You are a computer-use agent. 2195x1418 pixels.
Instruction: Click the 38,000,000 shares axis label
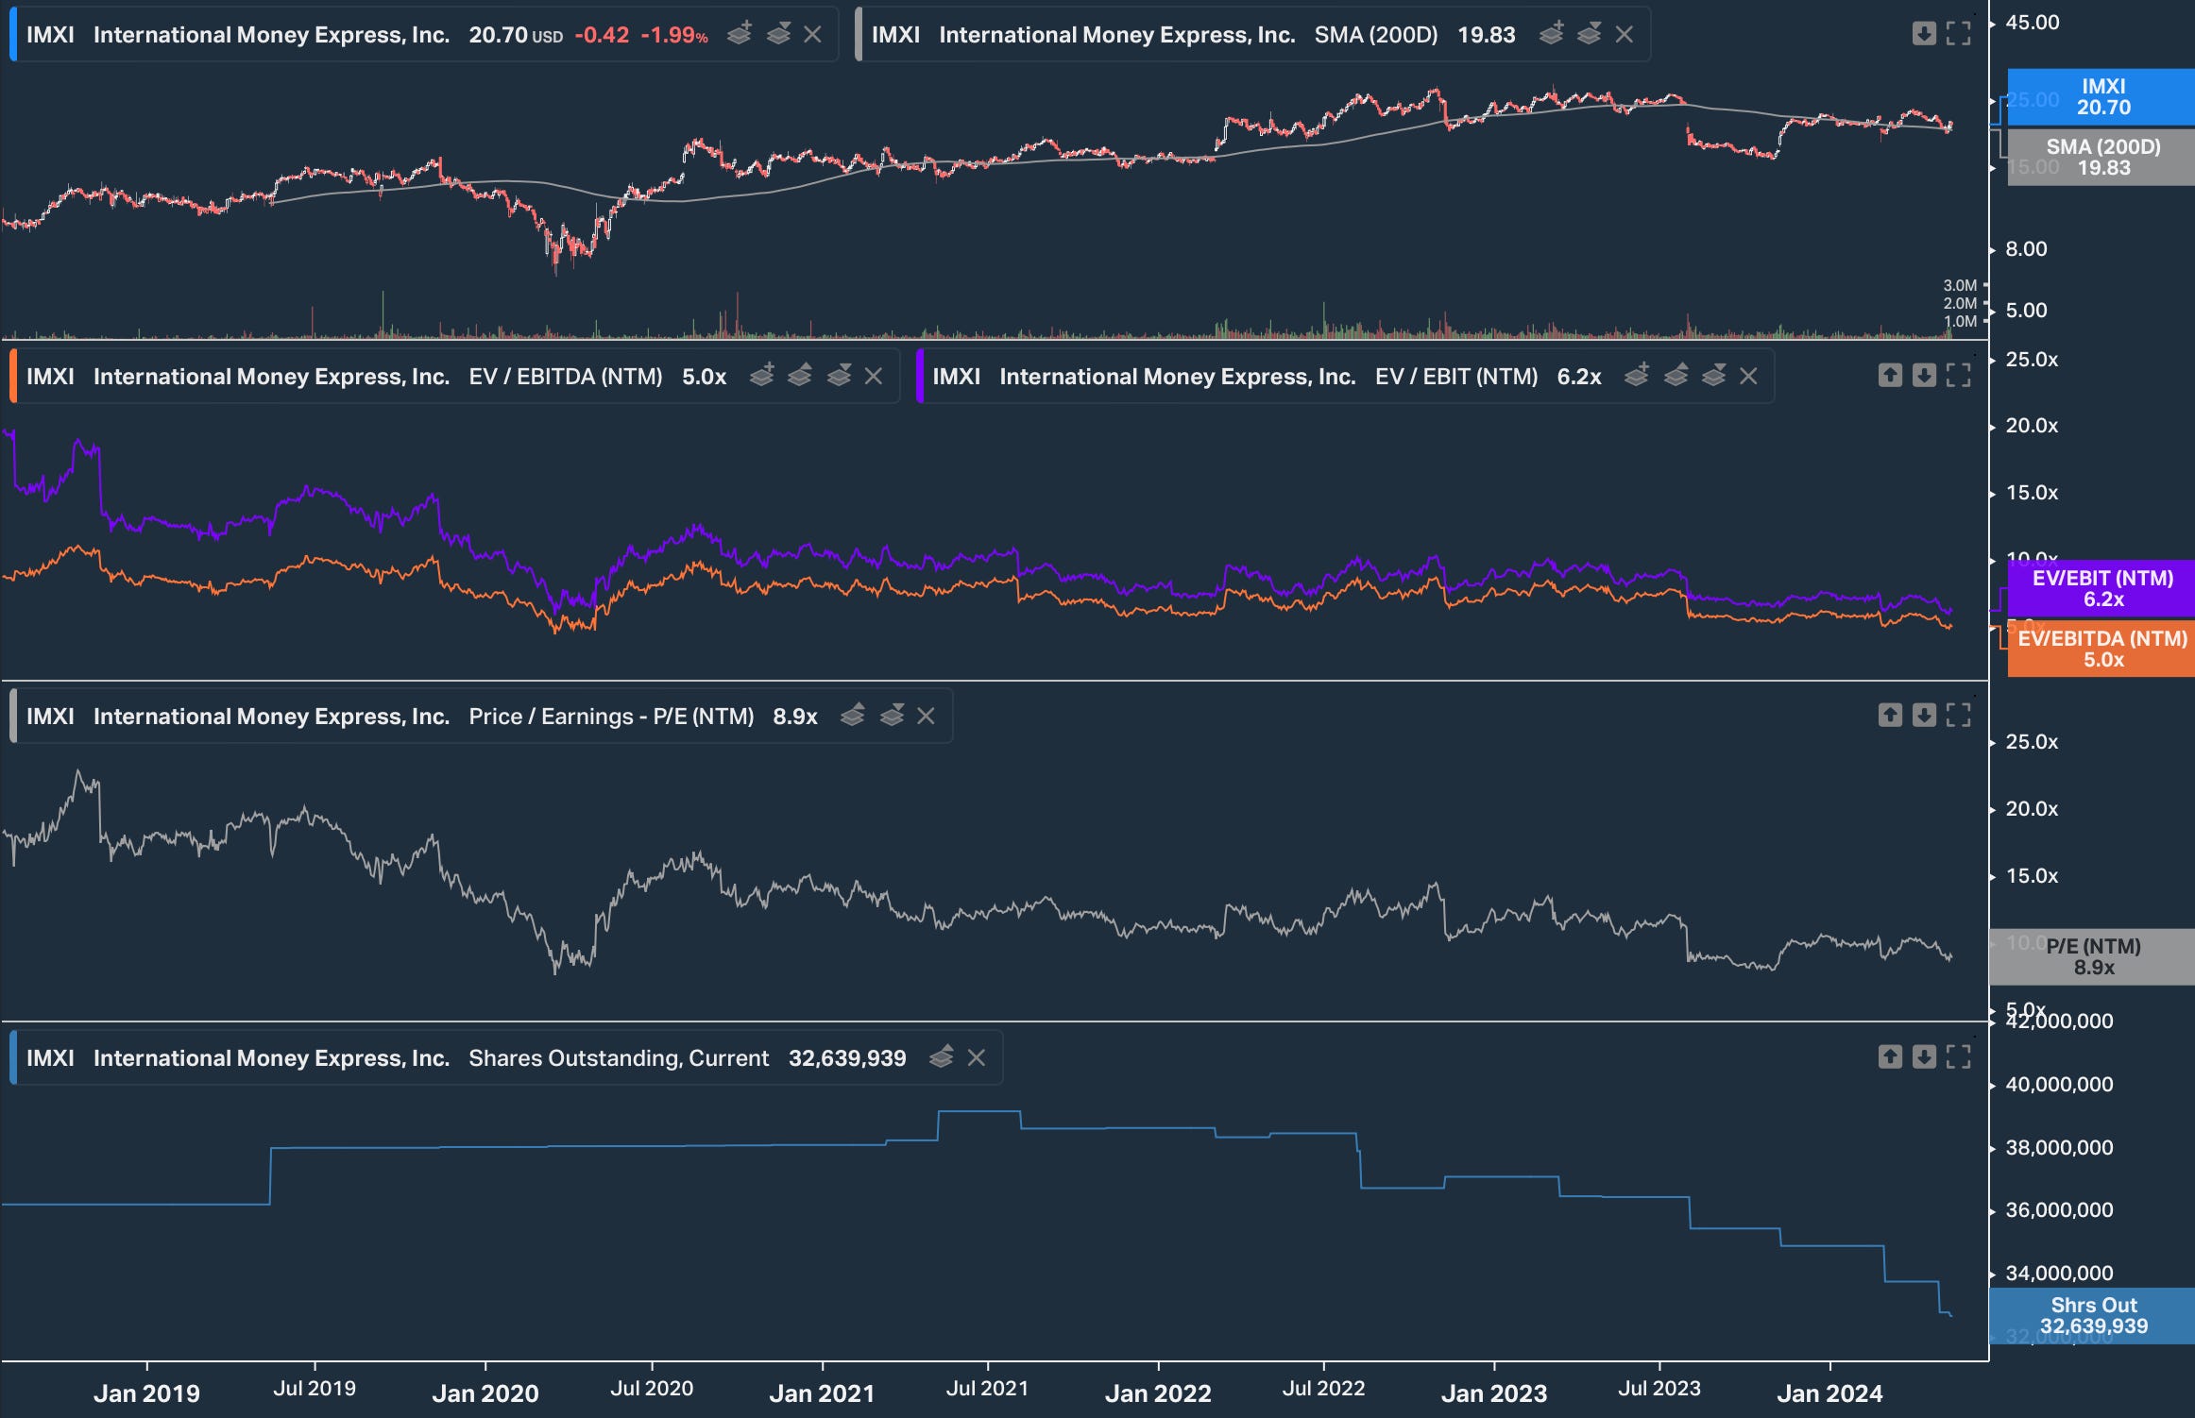point(2059,1148)
